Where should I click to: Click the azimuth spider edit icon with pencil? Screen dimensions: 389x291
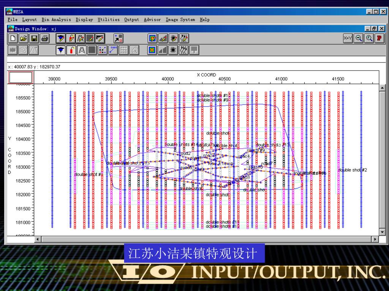(173, 38)
